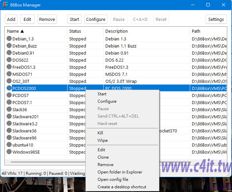The height and width of the screenshot is (192, 232).
Task: Sort by the Description column header
Action: tap(146, 31)
